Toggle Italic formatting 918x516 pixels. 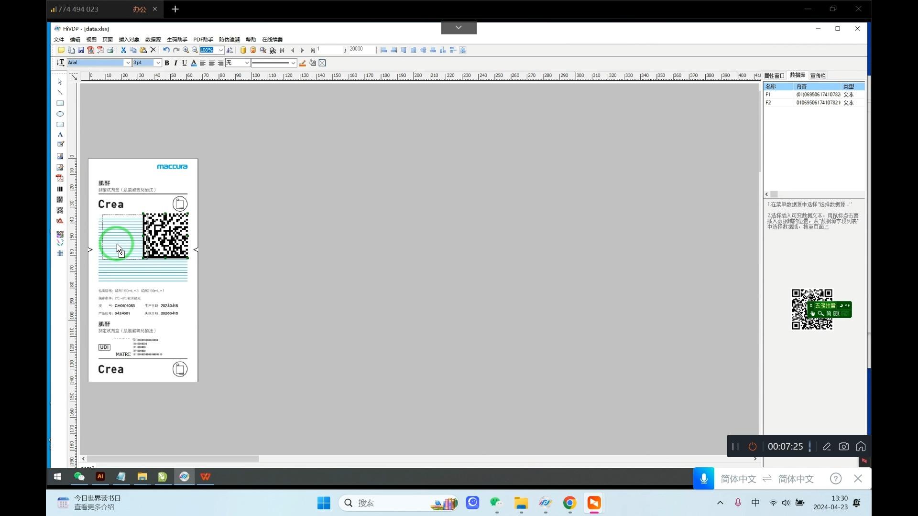175,63
